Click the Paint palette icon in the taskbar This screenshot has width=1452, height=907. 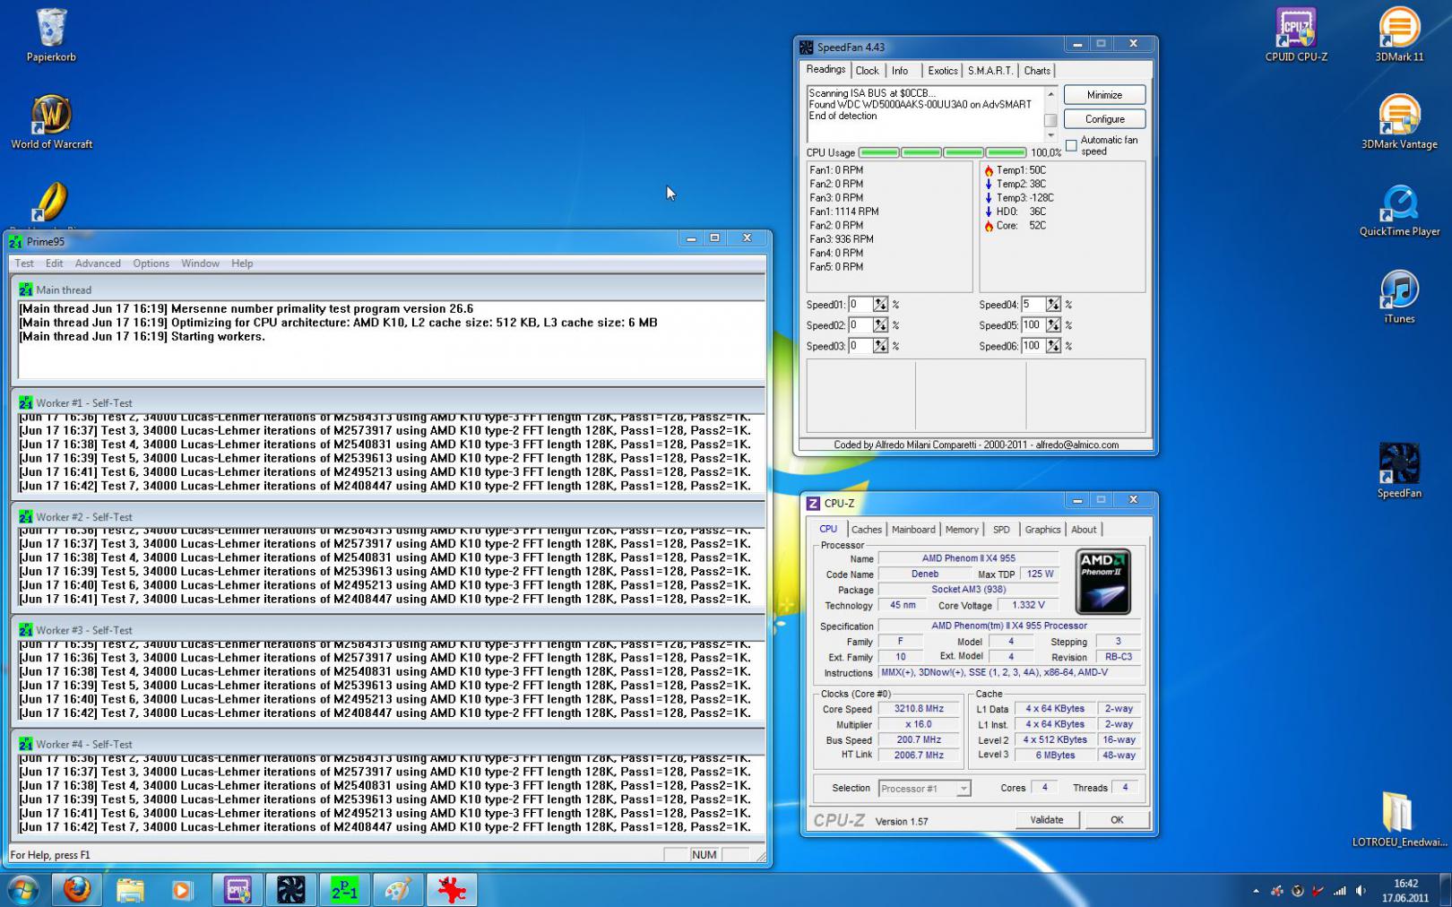(398, 890)
